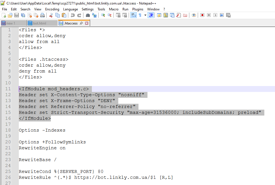Click on the 'RewriteCond %{SERVER_PORT} 80' line
275x185 pixels.
tap(61, 172)
